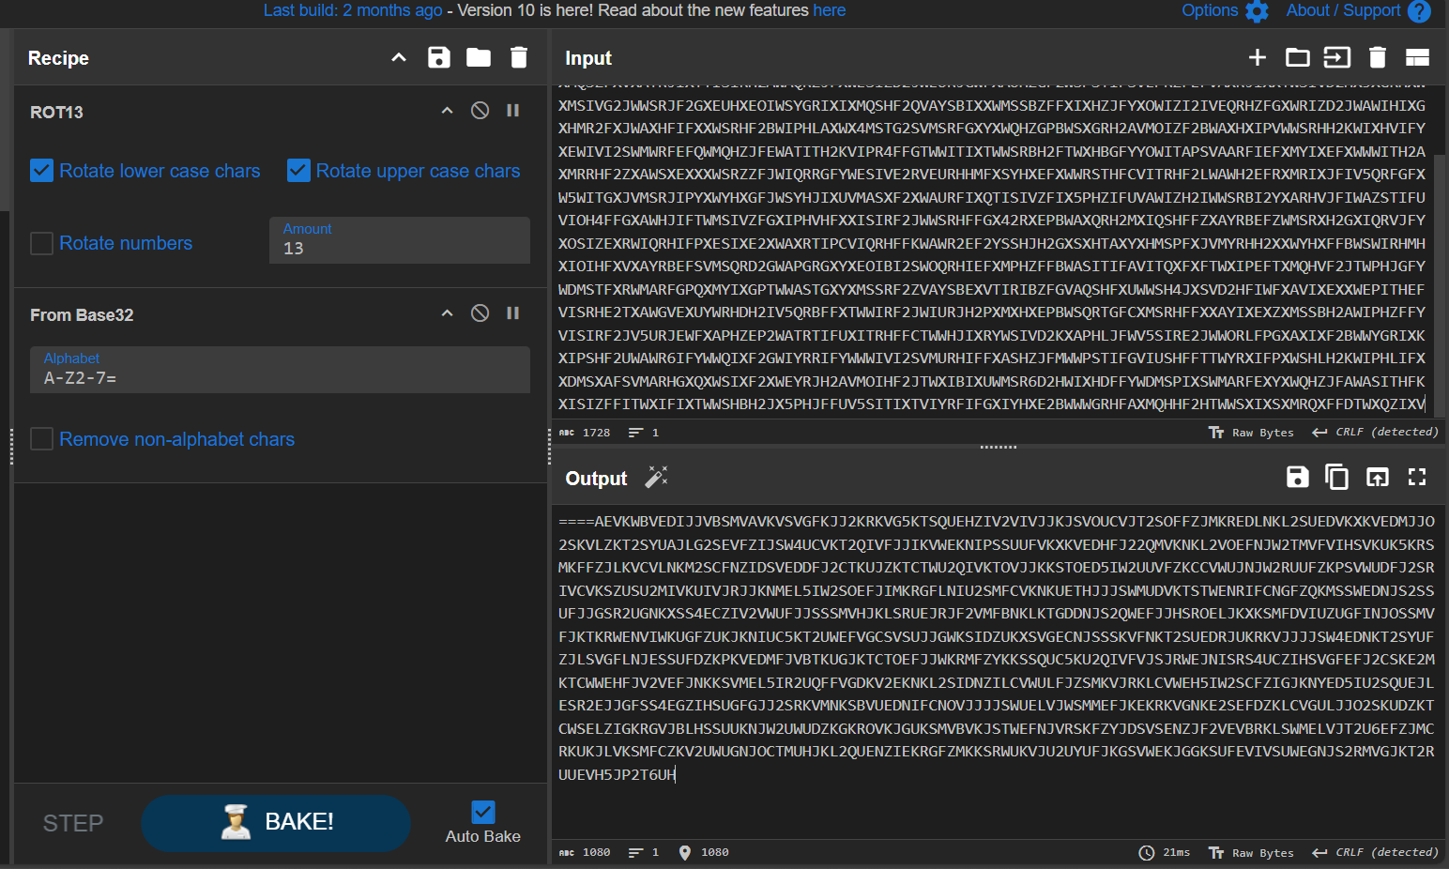Save output to file

click(x=1297, y=478)
